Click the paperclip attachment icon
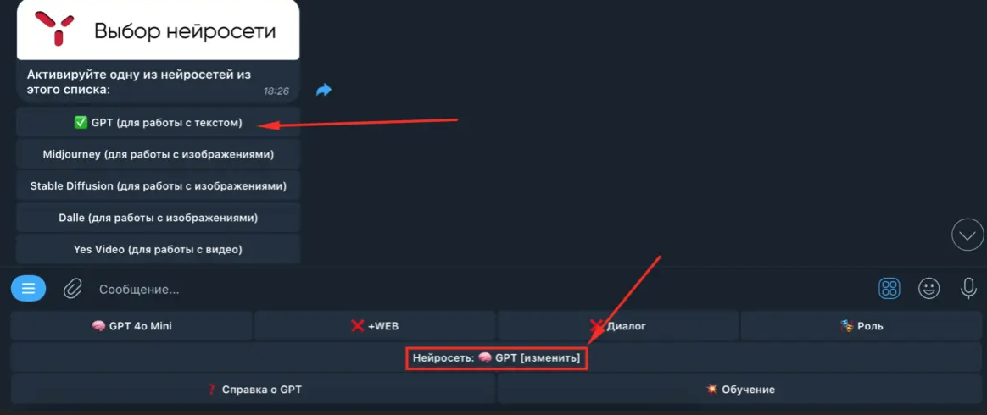This screenshot has height=415, width=987. (73, 289)
